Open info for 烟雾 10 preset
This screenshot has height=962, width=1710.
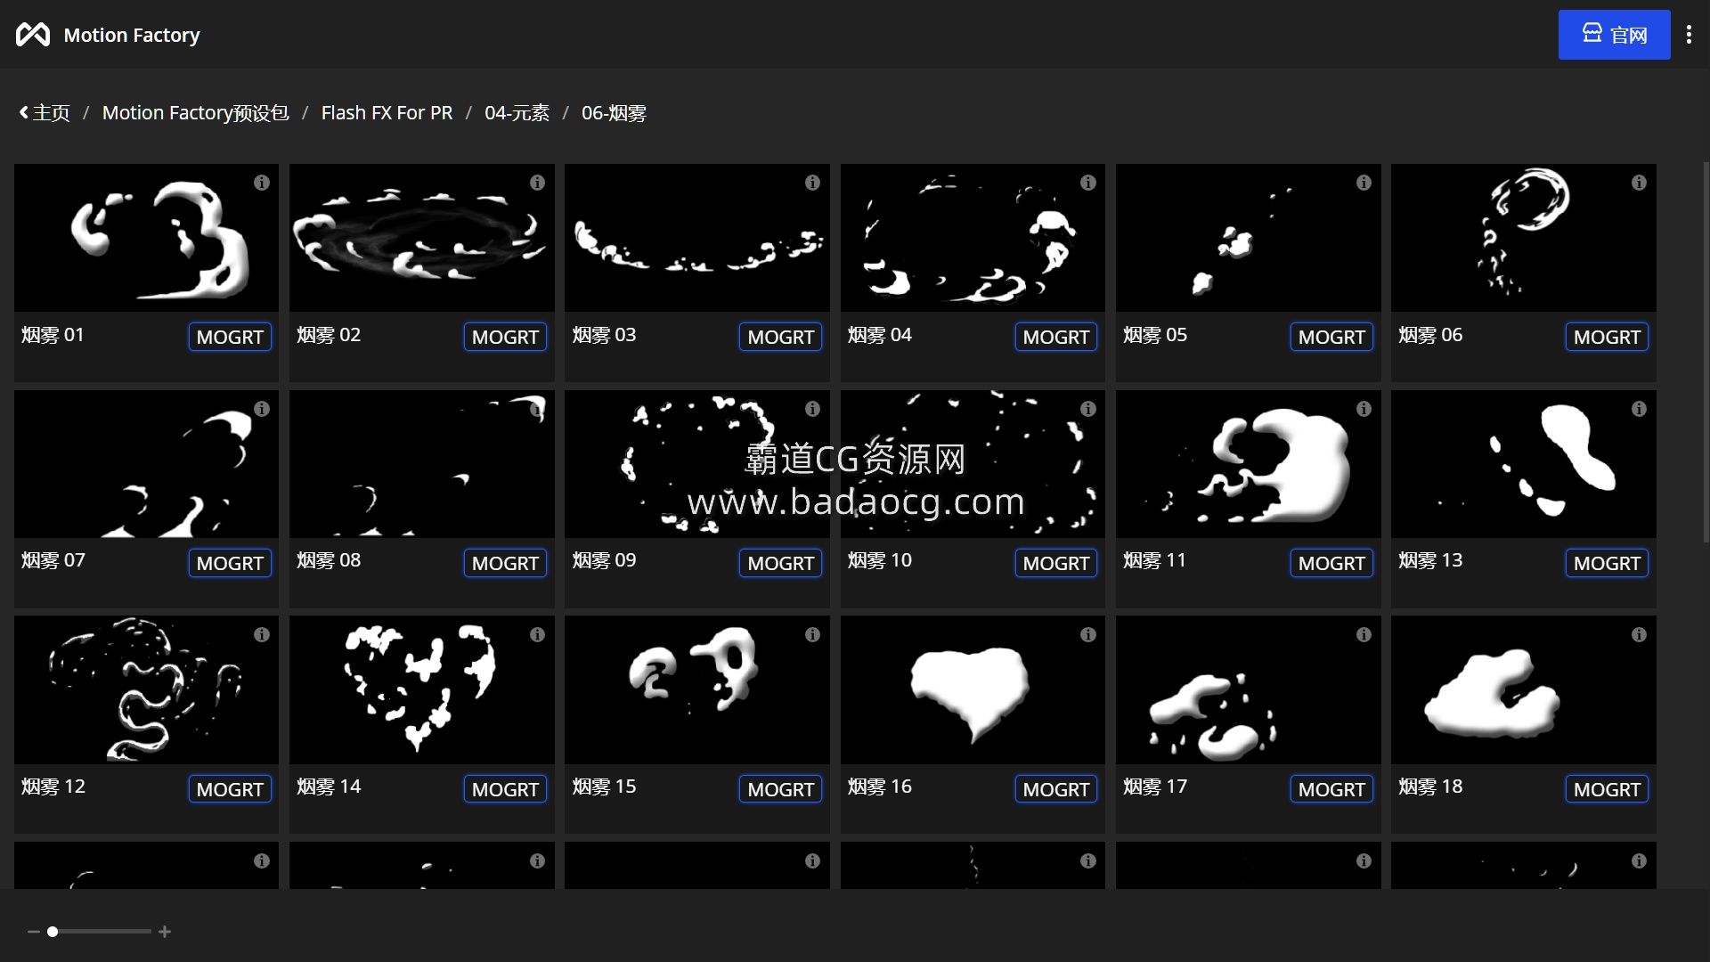1088,409
